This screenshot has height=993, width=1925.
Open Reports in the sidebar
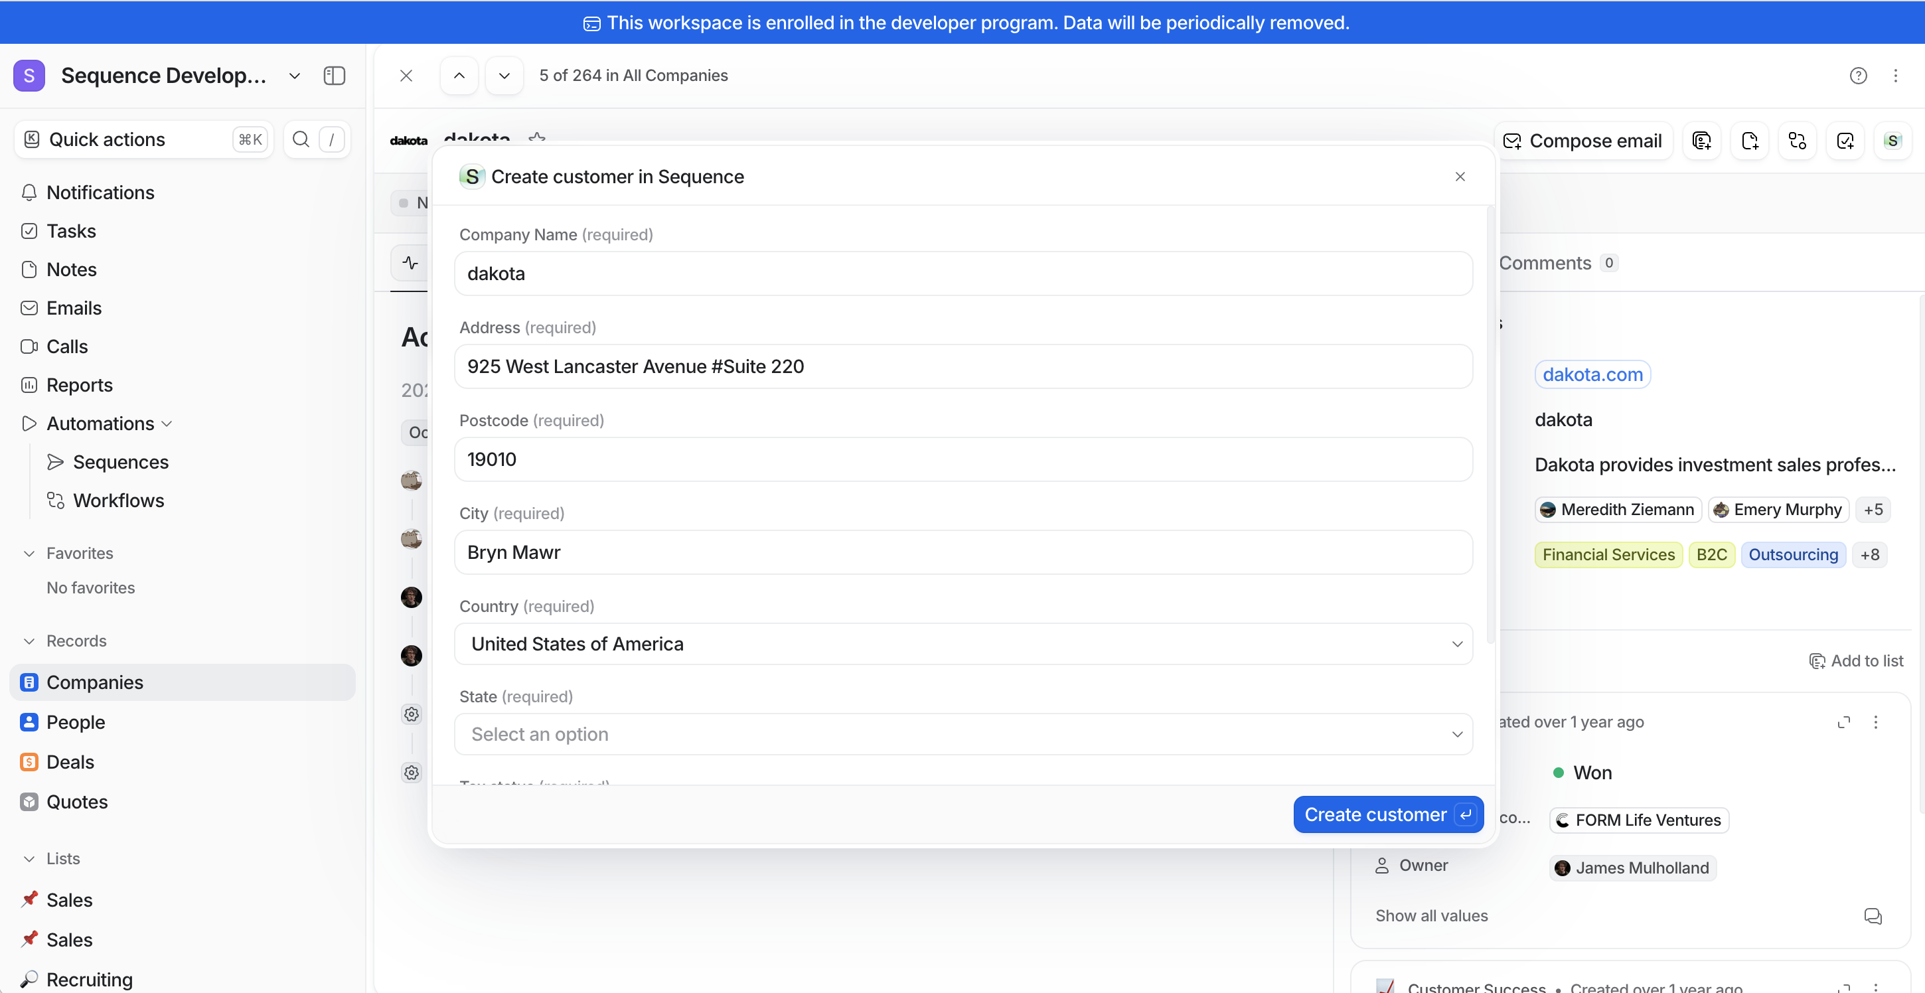79,385
